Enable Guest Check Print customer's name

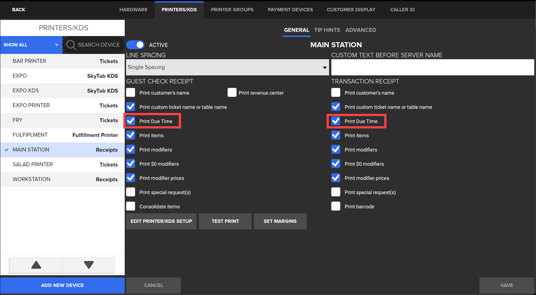point(130,93)
